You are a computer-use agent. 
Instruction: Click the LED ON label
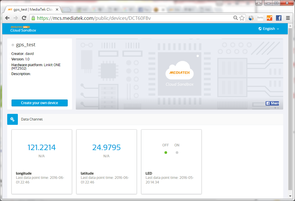[177, 145]
